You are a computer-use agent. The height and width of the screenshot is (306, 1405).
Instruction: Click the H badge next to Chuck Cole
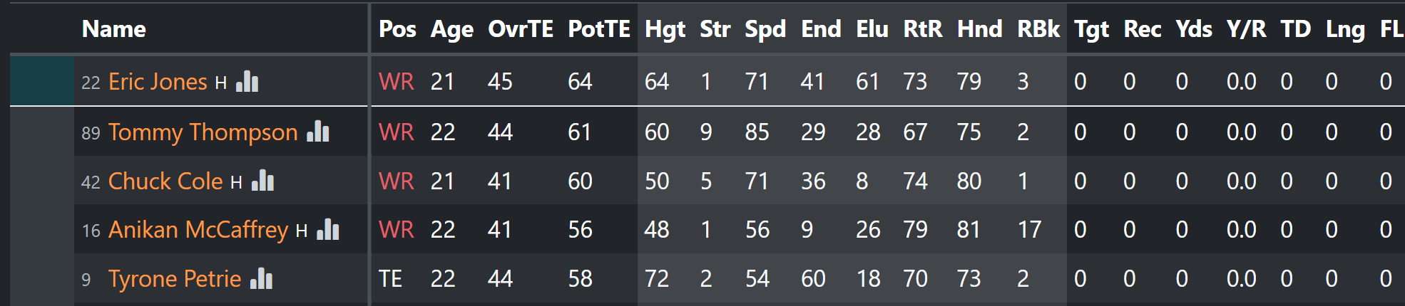click(236, 183)
